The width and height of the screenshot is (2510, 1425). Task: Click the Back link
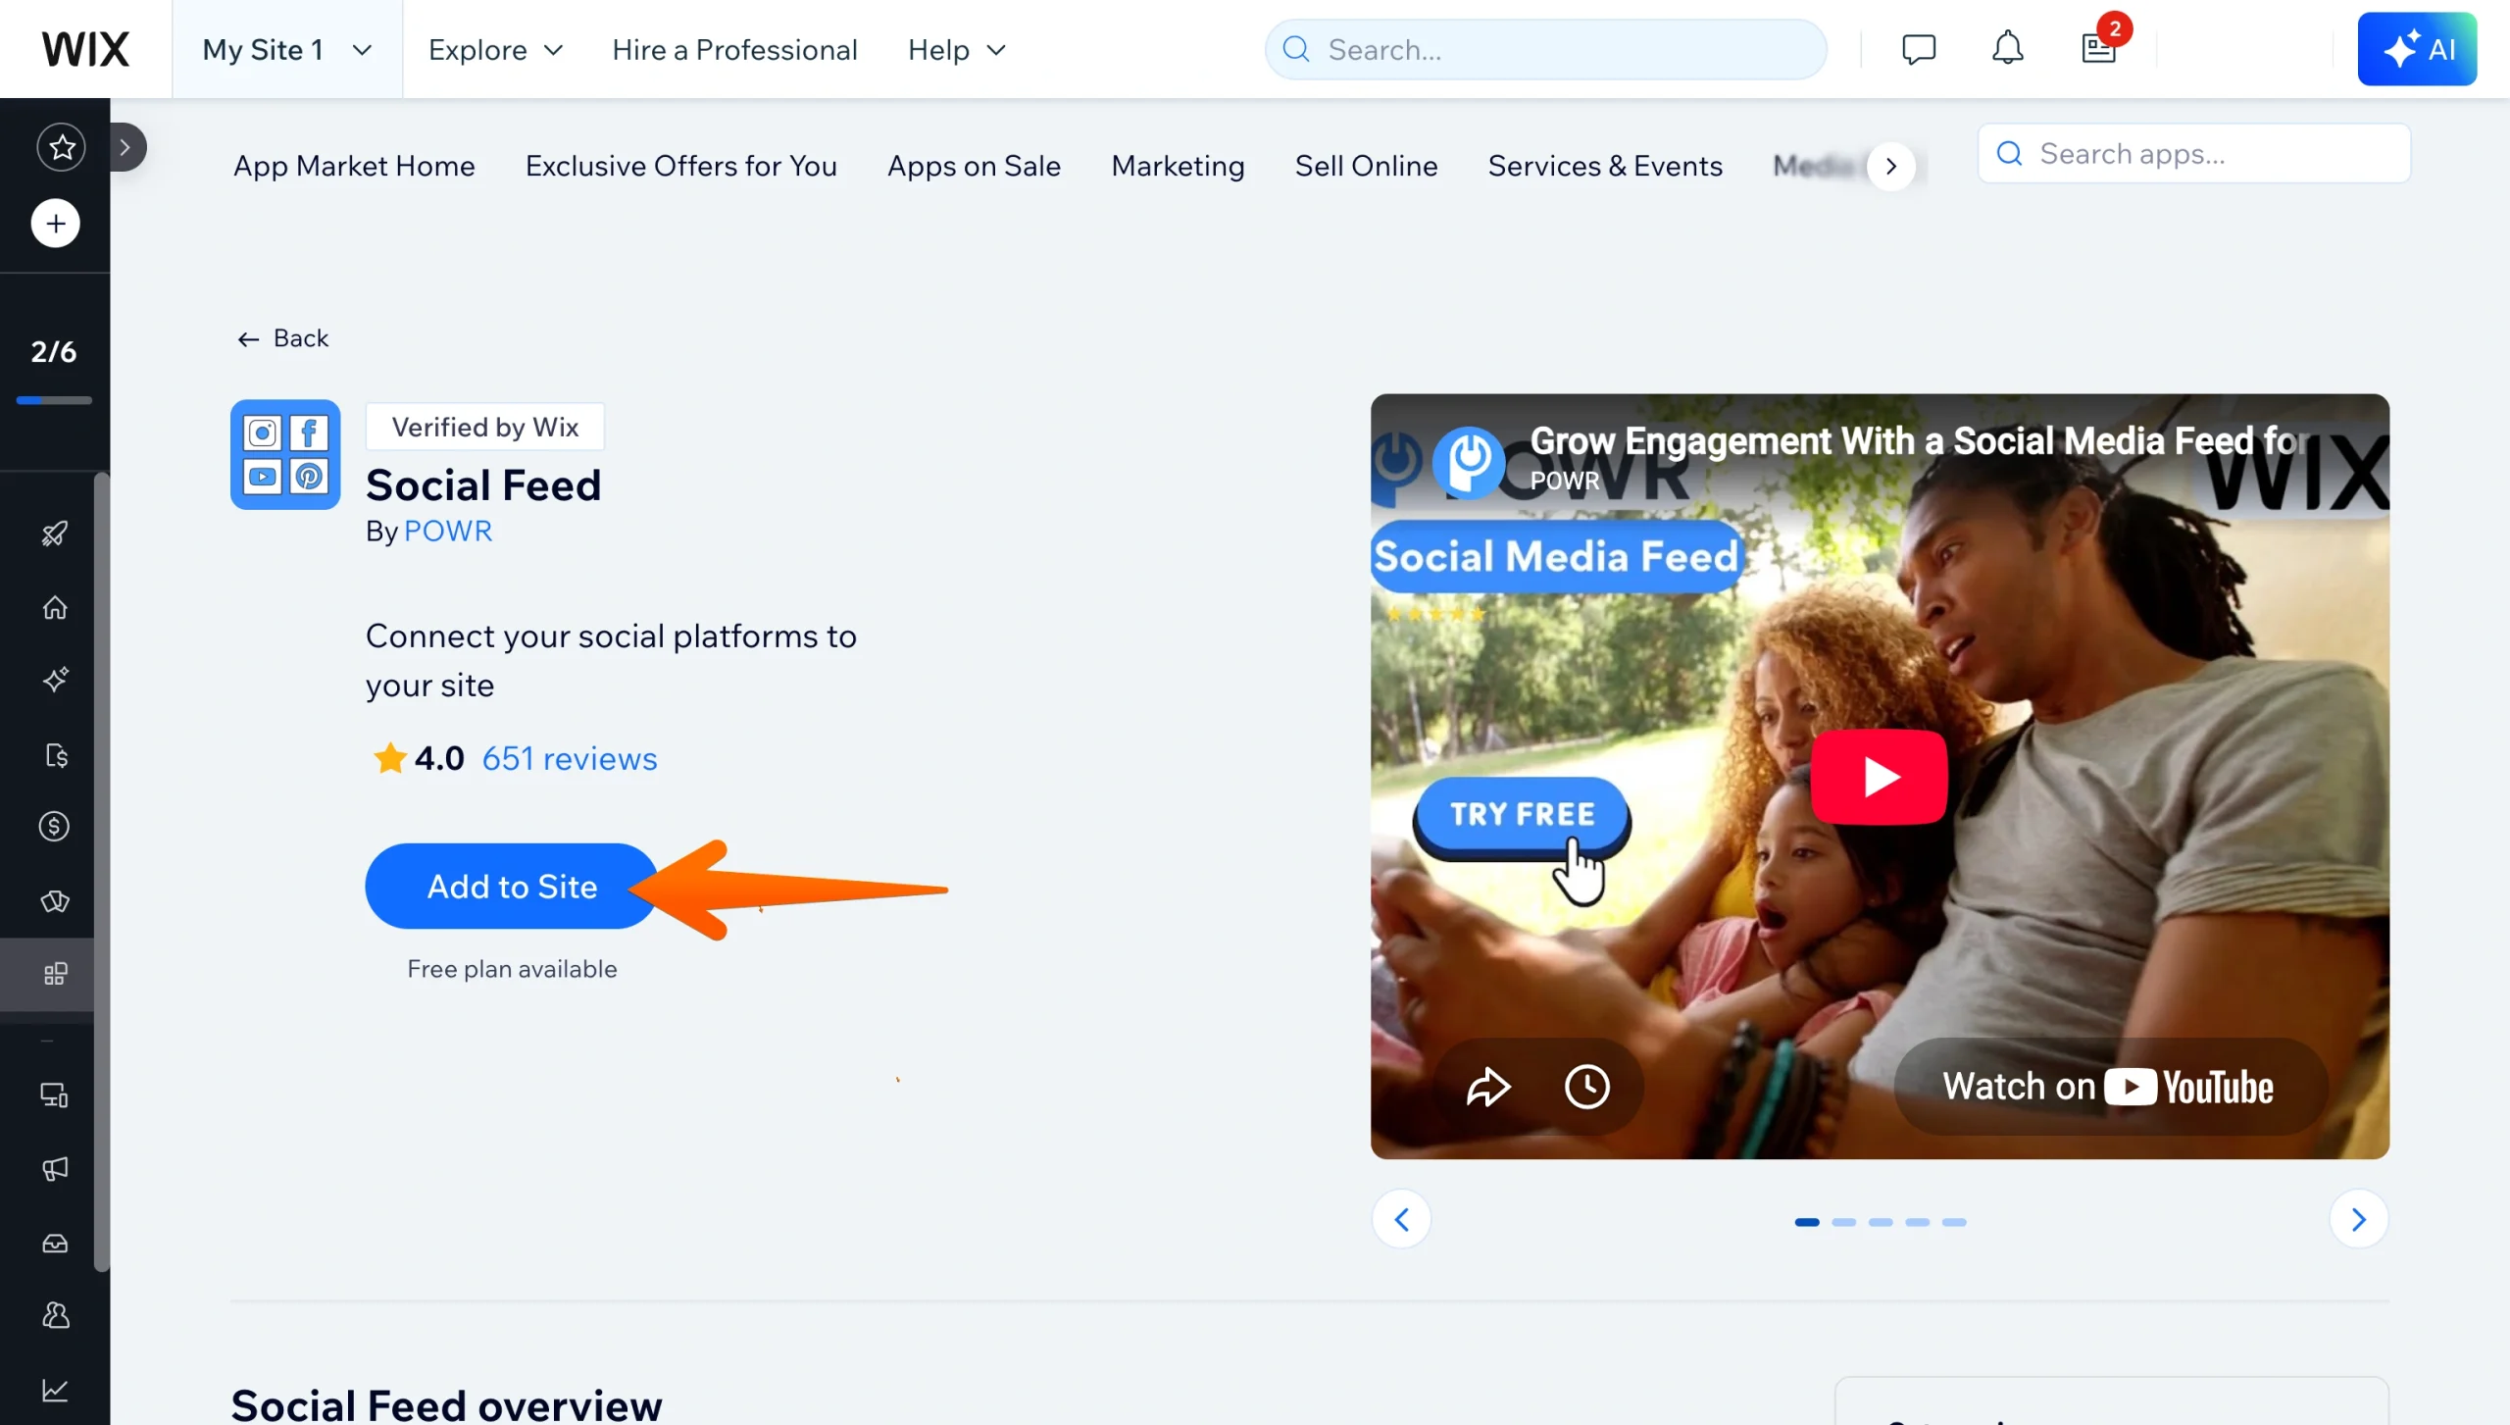(x=283, y=338)
